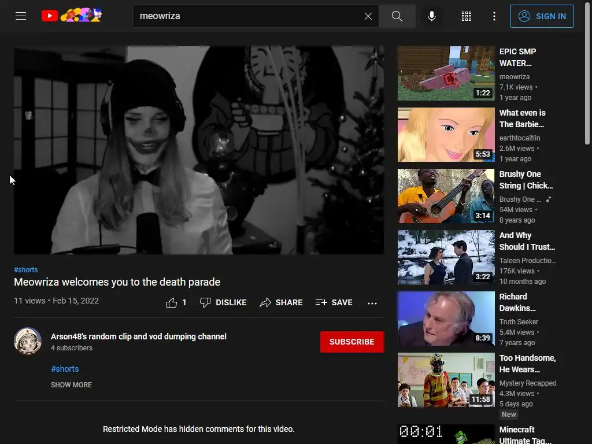This screenshot has width=592, height=444.
Task: Click 'Restricted Mode has hidden comments' notice
Action: click(x=199, y=429)
